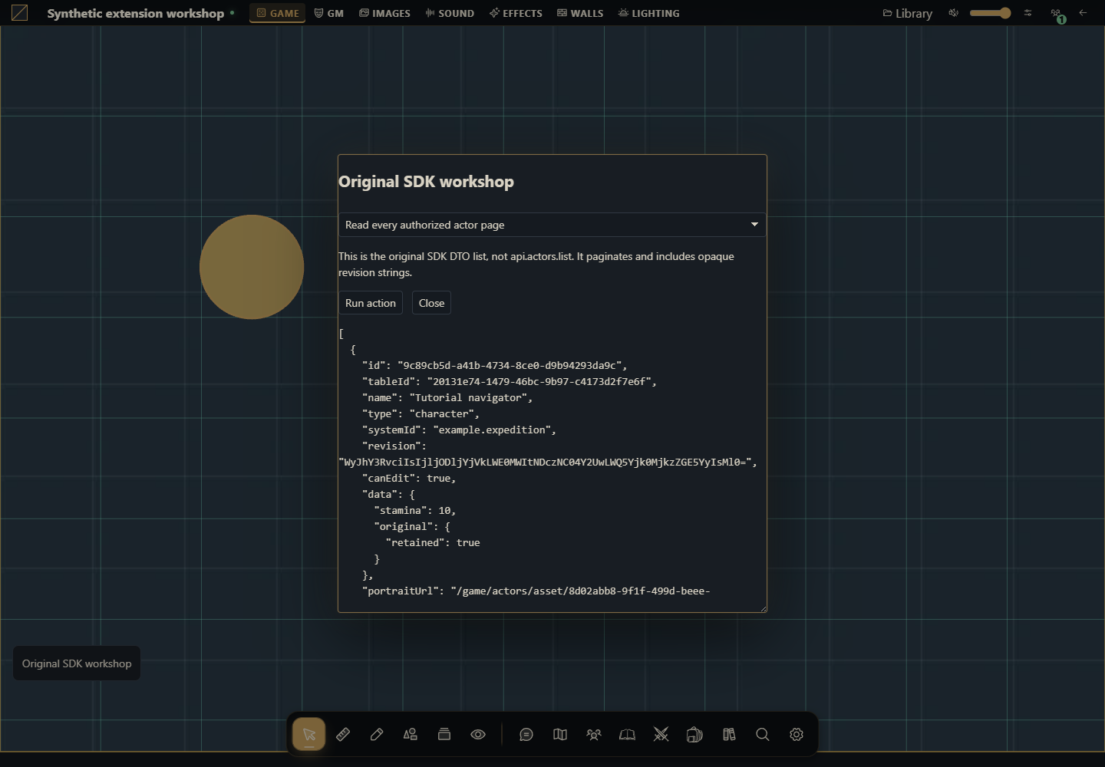Select the round tan token on the map

(252, 267)
